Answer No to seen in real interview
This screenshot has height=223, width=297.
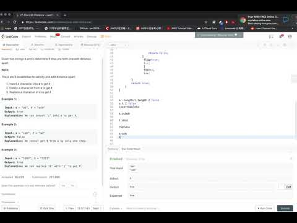point(72,186)
